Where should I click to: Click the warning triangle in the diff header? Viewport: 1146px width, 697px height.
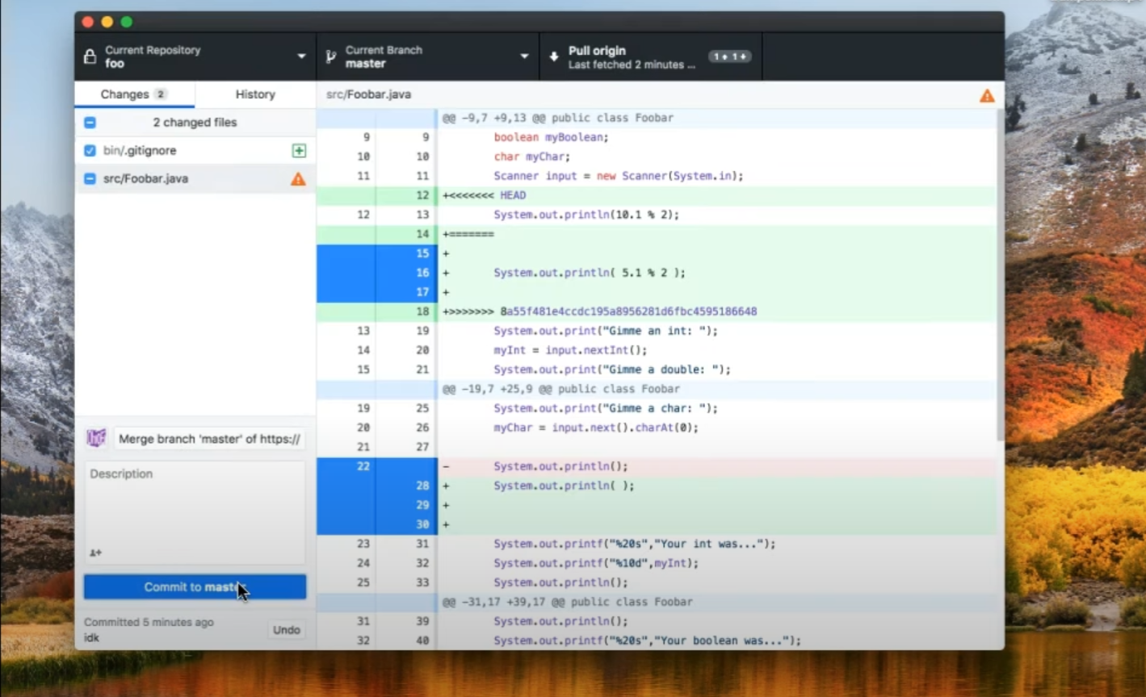pyautogui.click(x=987, y=96)
